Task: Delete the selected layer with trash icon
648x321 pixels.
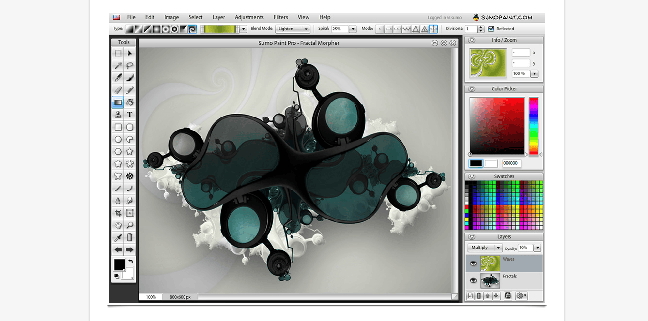Action: (479, 296)
